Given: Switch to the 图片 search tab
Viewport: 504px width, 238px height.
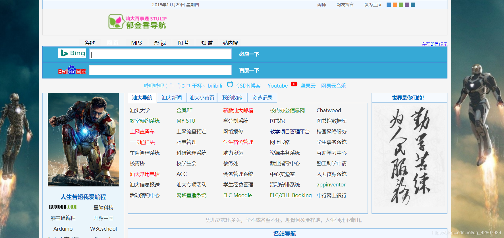Looking at the screenshot, I should (183, 43).
